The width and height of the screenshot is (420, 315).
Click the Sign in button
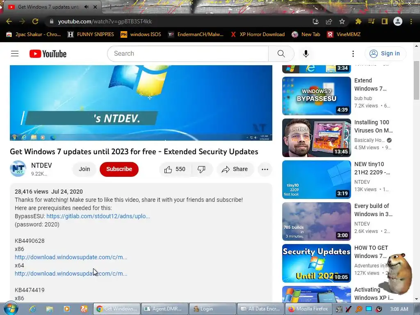click(x=385, y=54)
